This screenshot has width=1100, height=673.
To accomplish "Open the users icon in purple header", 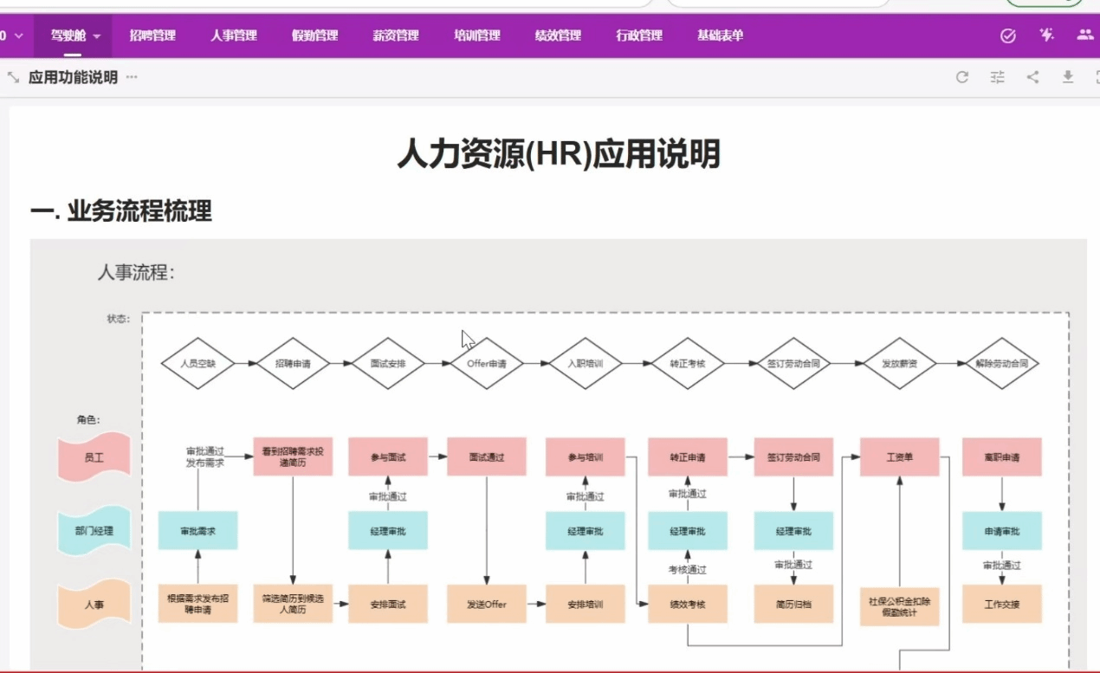I will click(x=1084, y=36).
